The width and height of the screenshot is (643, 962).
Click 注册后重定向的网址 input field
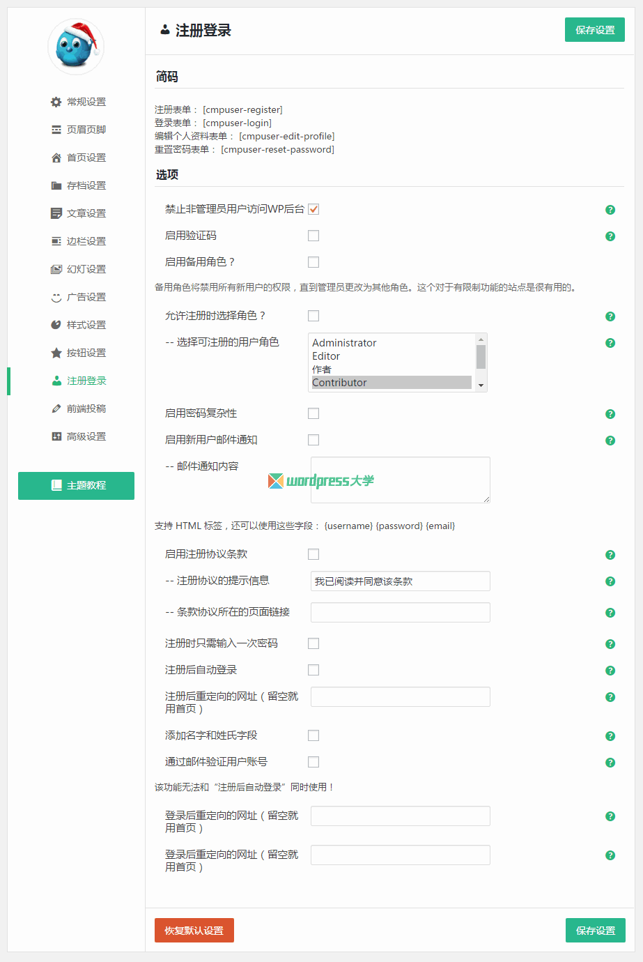401,697
